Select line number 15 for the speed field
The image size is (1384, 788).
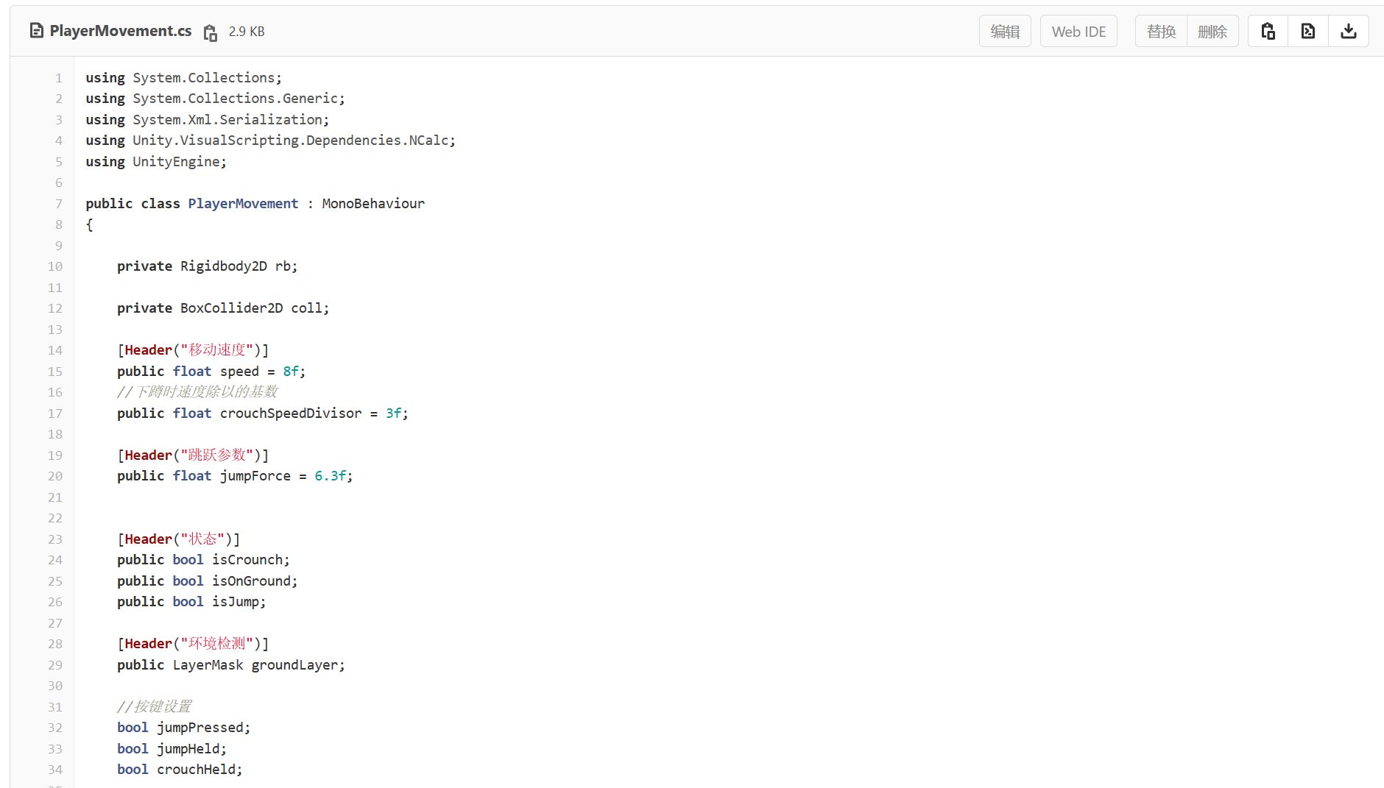55,372
